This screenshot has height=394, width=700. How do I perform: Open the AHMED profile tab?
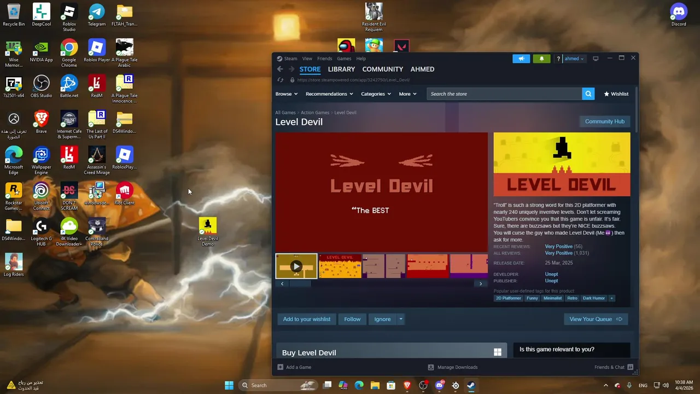coord(422,69)
